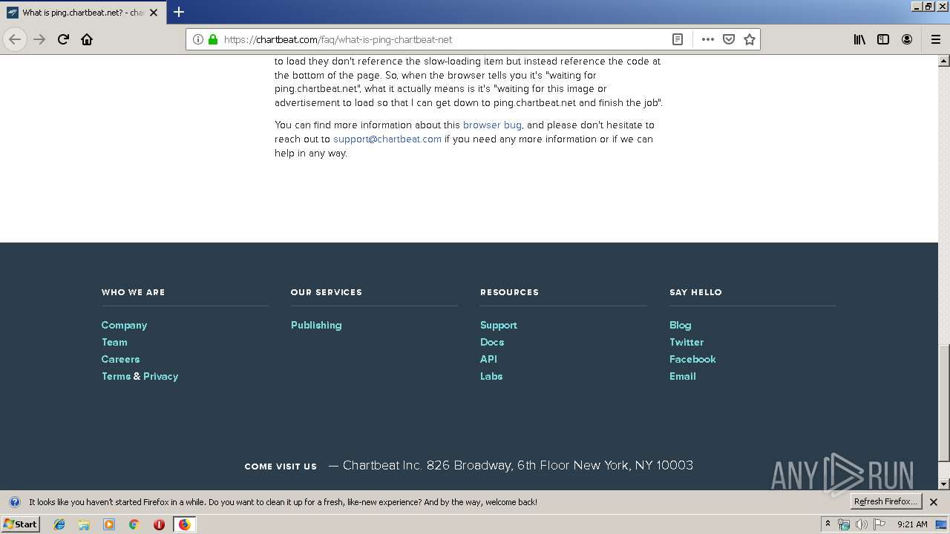Open the Facebook link
Screen dimensions: 950x534
click(692, 359)
